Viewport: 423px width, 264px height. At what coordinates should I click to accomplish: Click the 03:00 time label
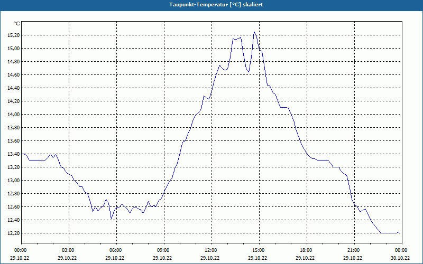69,250
